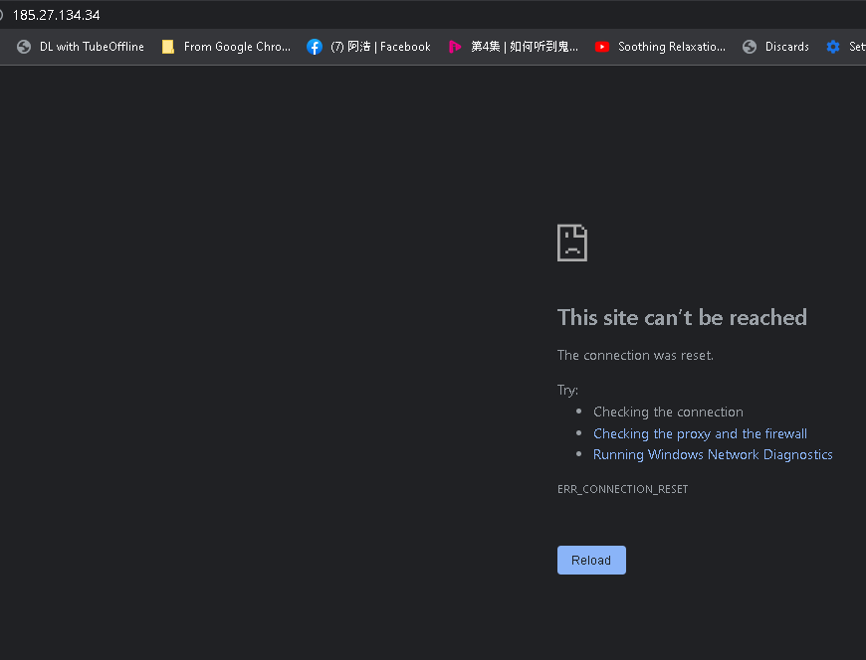Click the Facebook logo icon in the bookmarks bar
Image resolution: width=866 pixels, height=660 pixels.
click(315, 47)
